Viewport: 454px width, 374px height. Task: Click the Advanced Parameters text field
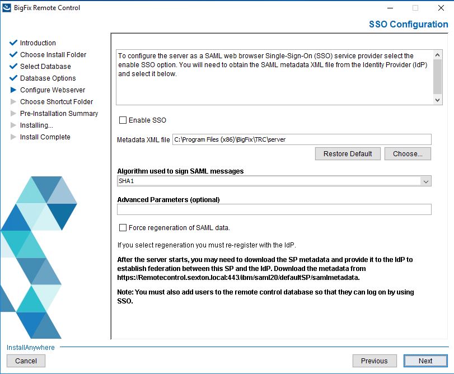[274, 209]
